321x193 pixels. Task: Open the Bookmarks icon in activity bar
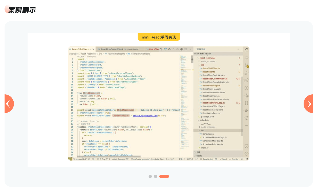[247, 103]
